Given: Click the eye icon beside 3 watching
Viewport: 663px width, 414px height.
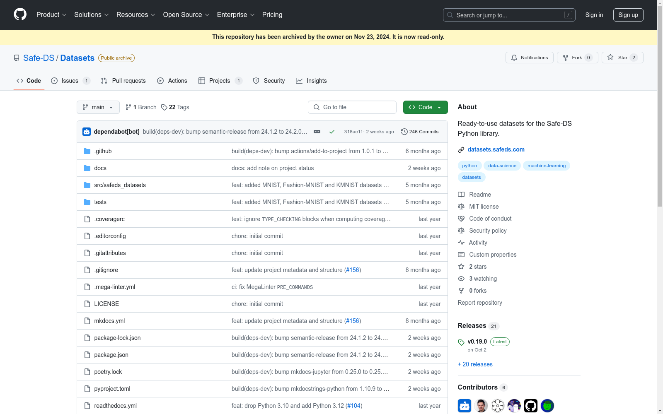Looking at the screenshot, I should [461, 279].
